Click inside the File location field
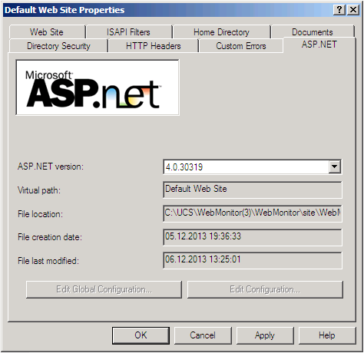Screen dimensions: 364x353 [253, 213]
